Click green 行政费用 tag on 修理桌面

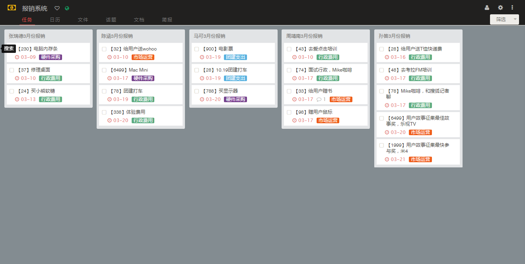tap(51, 78)
